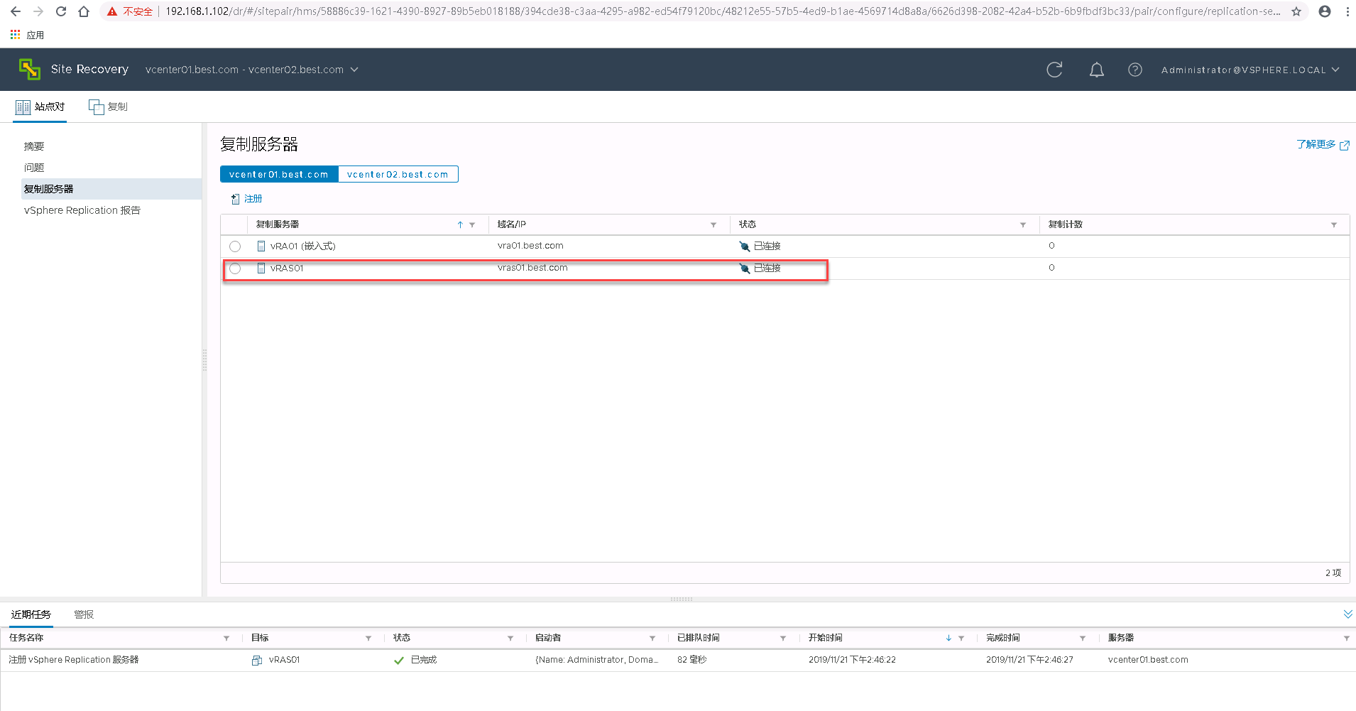Open 复制服务器 in the left sidebar

tap(112, 189)
